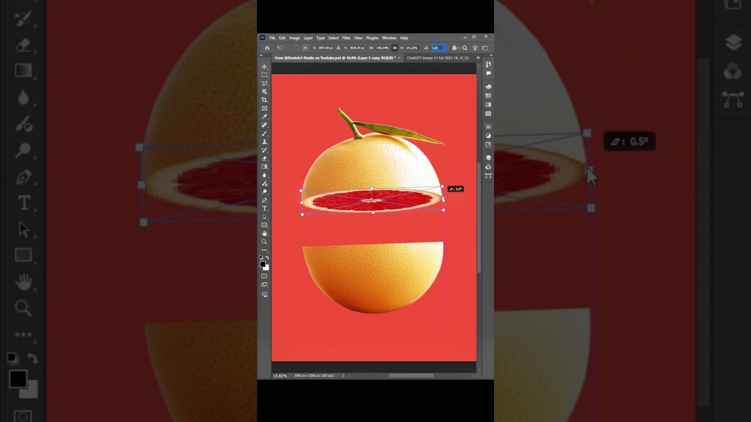Show hidden document tabs overflow arrows

point(478,58)
